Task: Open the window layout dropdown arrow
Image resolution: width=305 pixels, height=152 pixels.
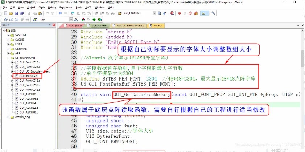Action: click(207, 13)
